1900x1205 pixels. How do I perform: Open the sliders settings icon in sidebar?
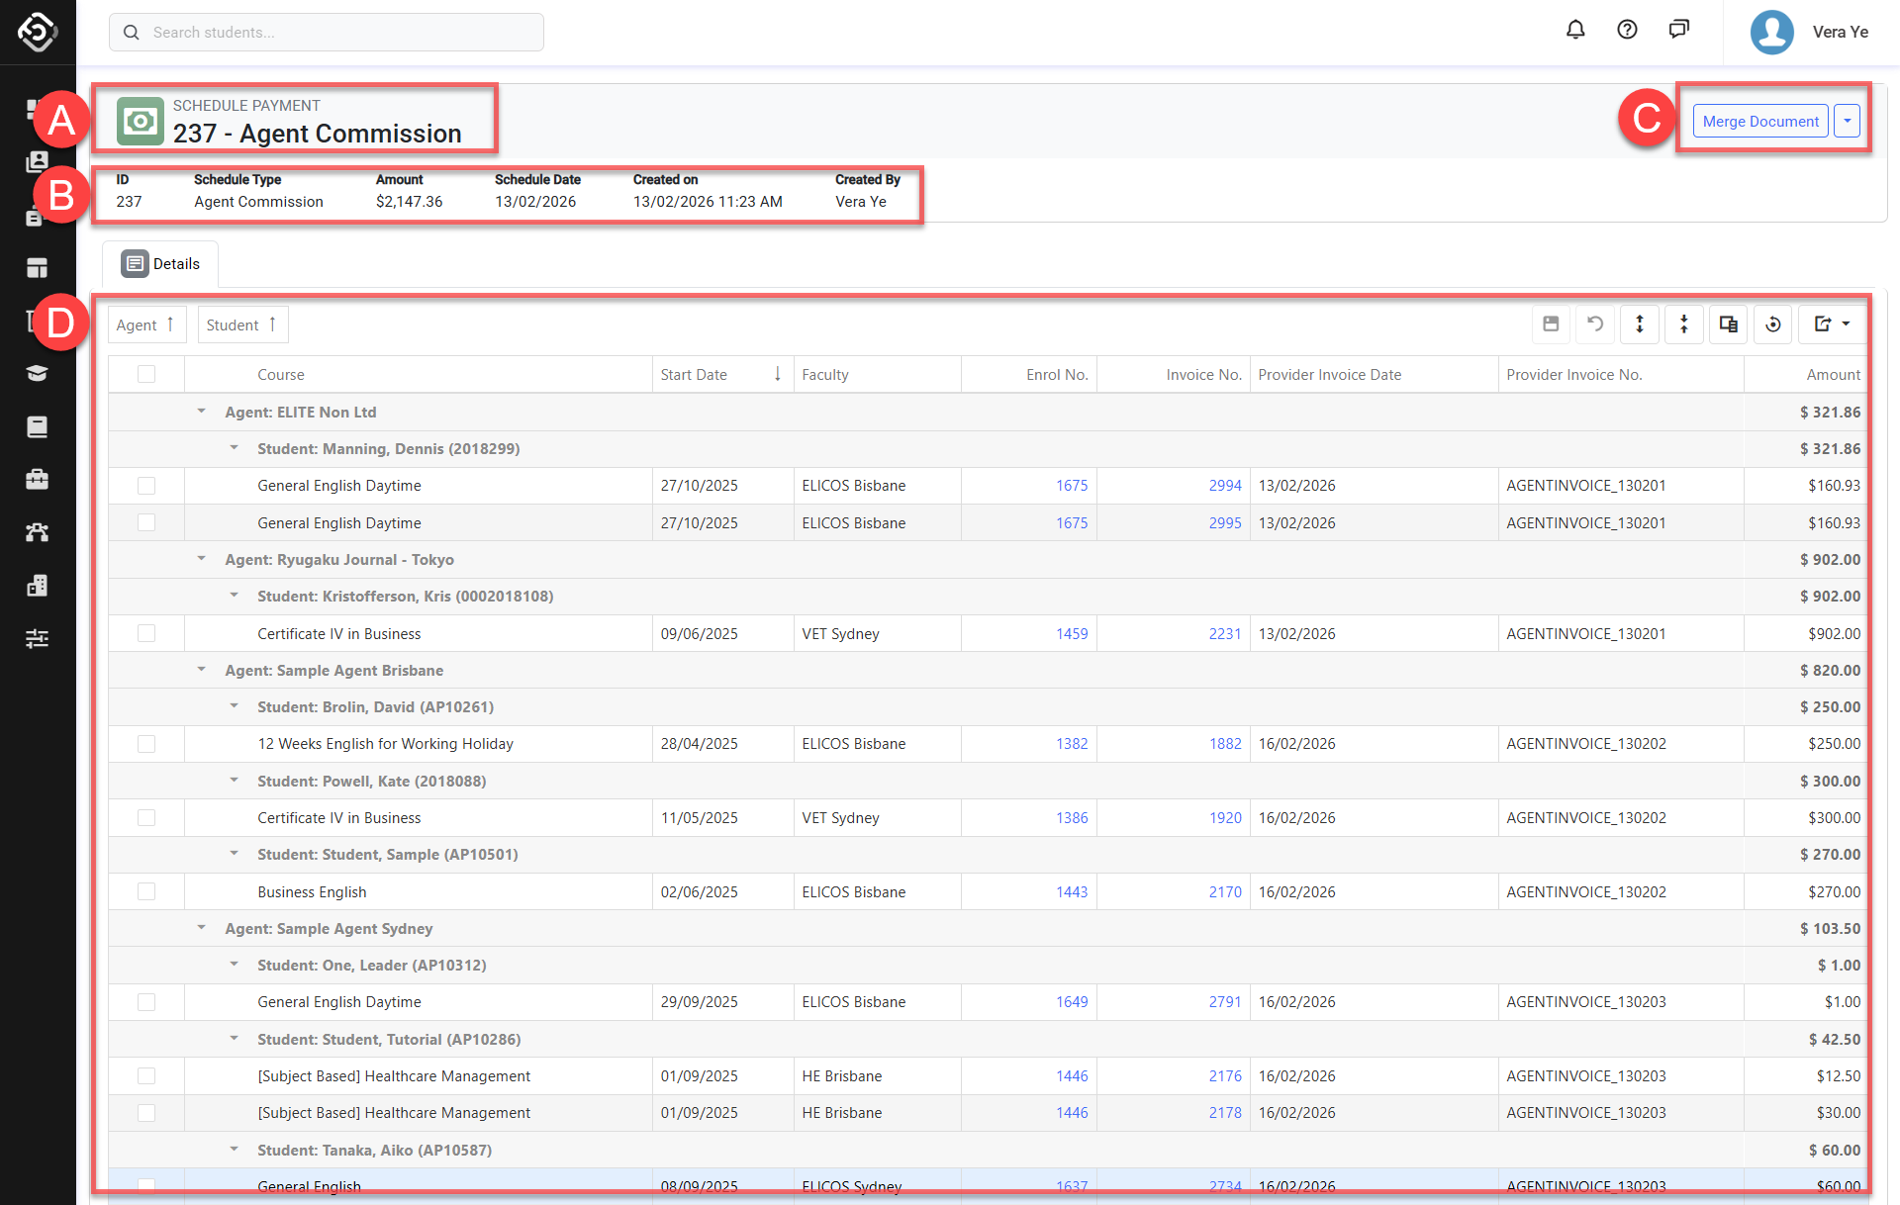pyautogui.click(x=37, y=638)
